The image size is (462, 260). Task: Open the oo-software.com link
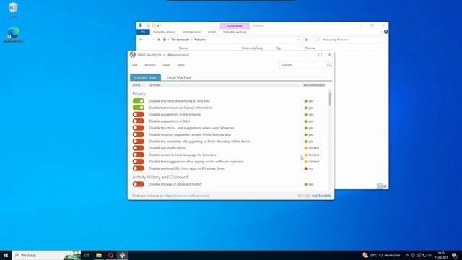point(187,196)
